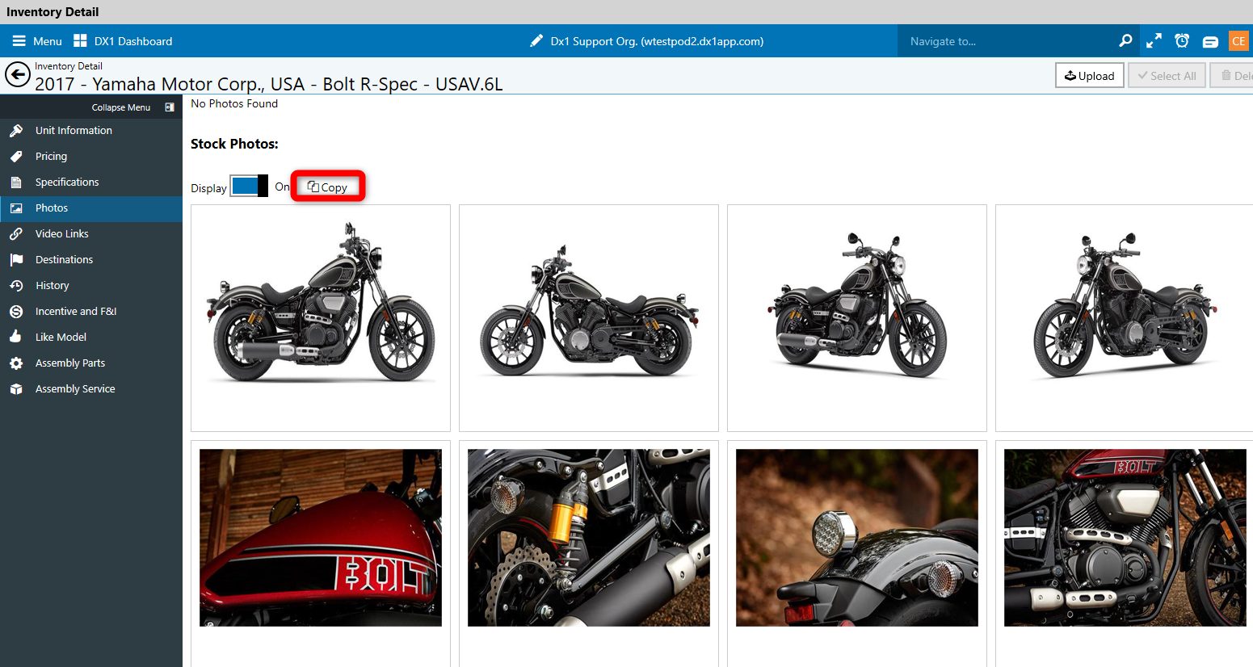Click the Video Links chain icon
The image size is (1253, 667).
(x=16, y=233)
